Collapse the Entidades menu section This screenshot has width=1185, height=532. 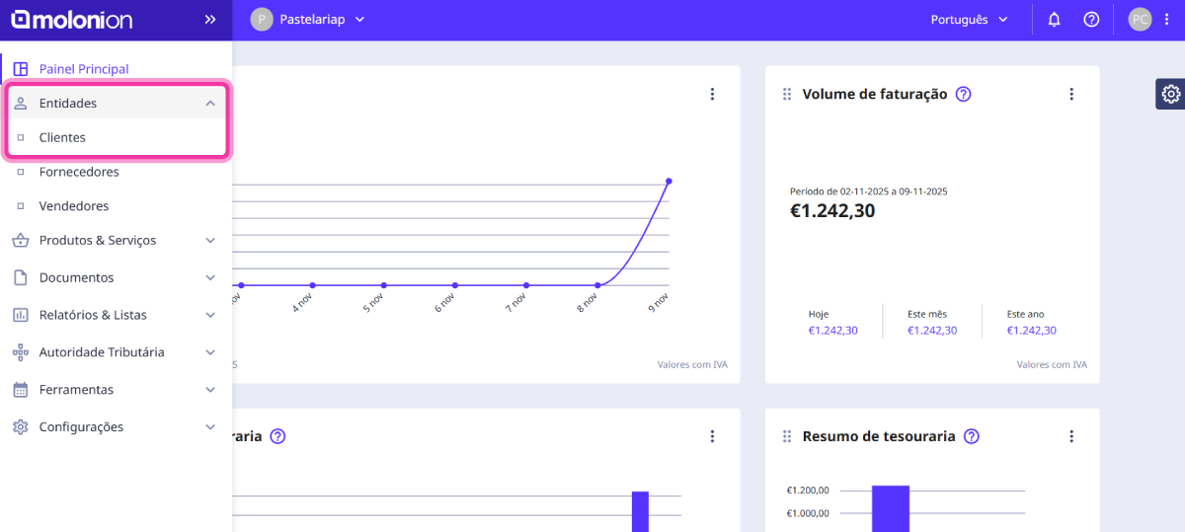(x=209, y=103)
